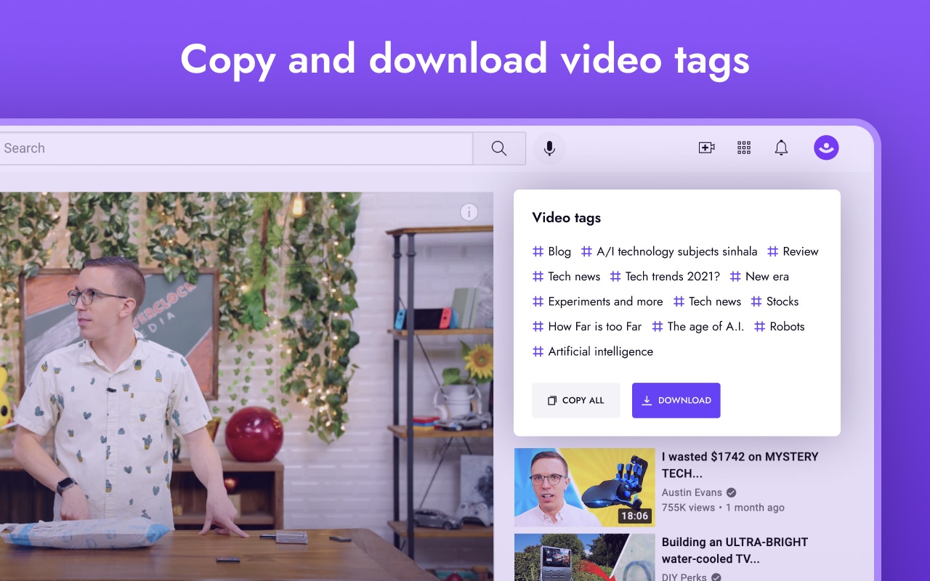Open the notifications bell icon
This screenshot has height=581, width=930.
tap(781, 147)
